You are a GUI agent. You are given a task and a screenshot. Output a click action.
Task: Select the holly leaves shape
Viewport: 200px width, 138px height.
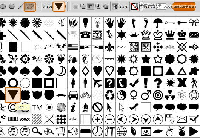tap(62, 47)
